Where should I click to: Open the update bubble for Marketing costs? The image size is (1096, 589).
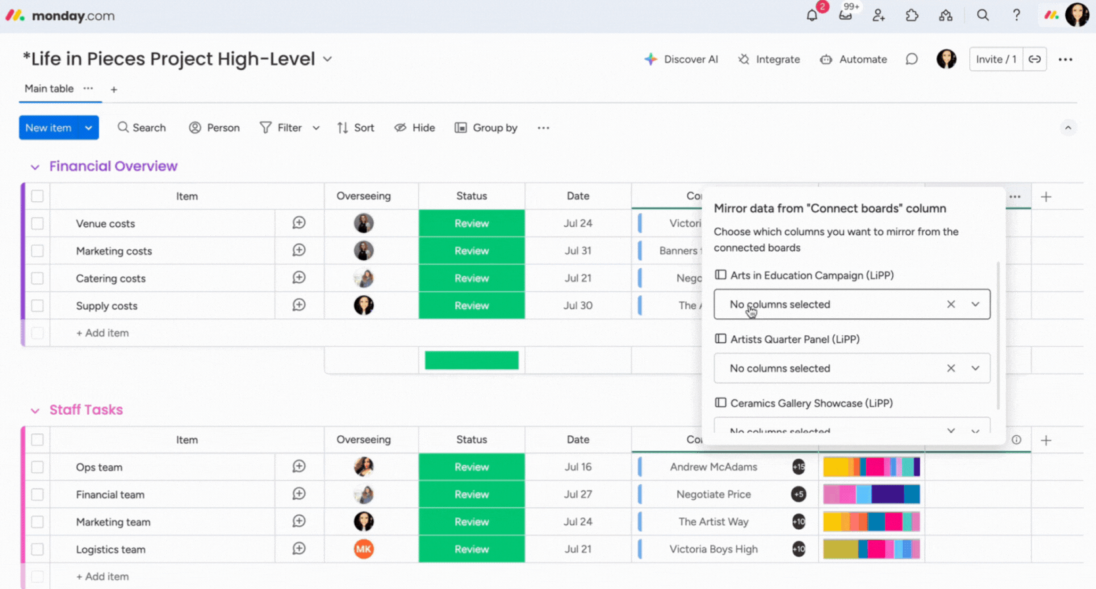pyautogui.click(x=299, y=250)
